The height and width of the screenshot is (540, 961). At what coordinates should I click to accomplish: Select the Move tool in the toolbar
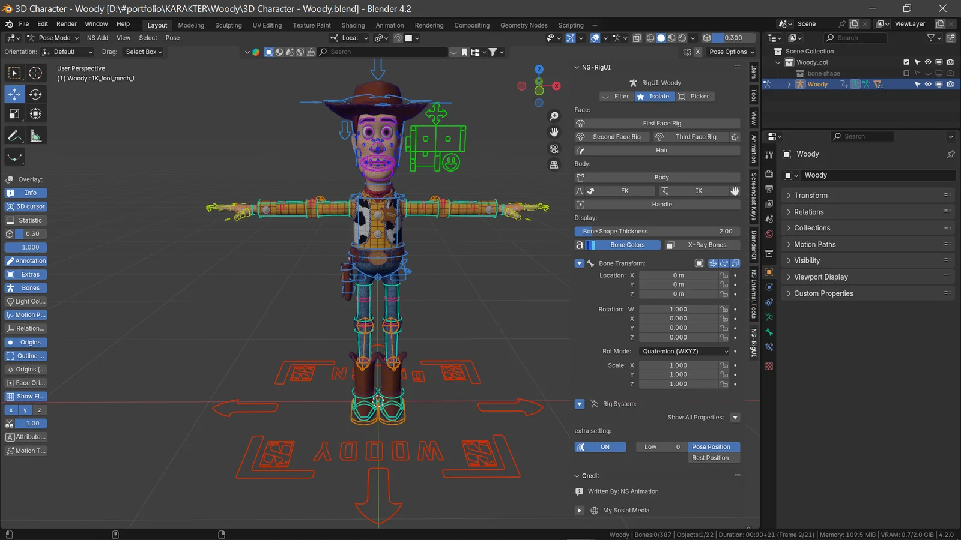pos(14,94)
